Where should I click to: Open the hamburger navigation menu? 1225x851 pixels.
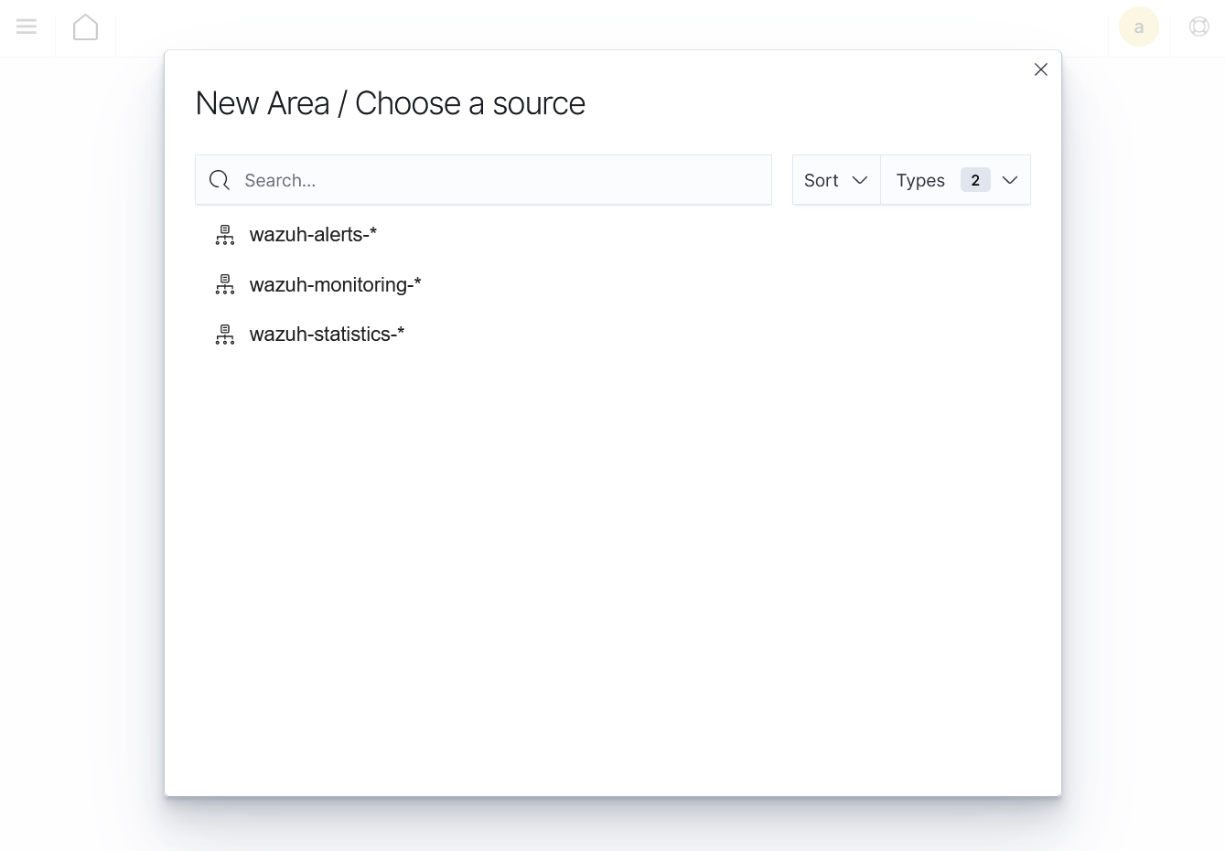click(27, 27)
